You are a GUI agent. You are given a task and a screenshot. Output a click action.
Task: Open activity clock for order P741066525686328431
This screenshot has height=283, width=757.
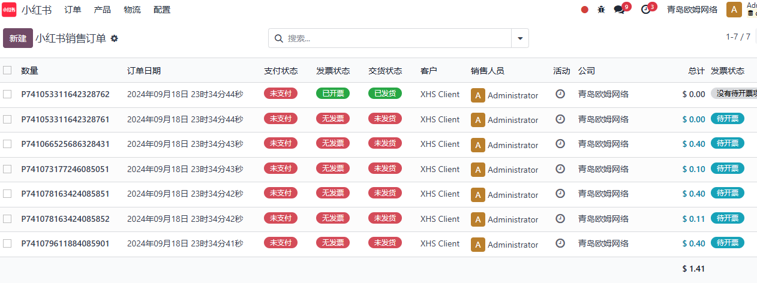560,144
